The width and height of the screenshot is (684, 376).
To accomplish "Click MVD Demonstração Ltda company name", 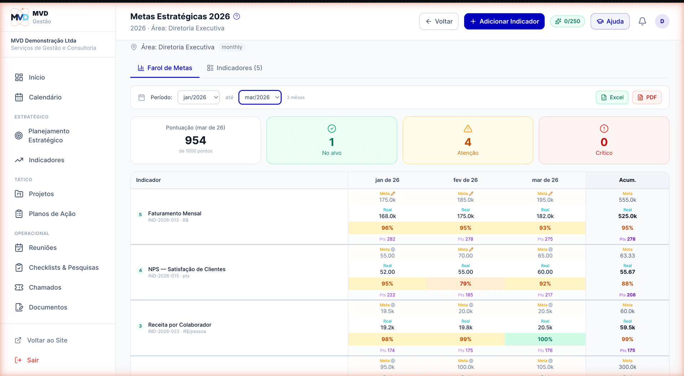I will tap(43, 41).
